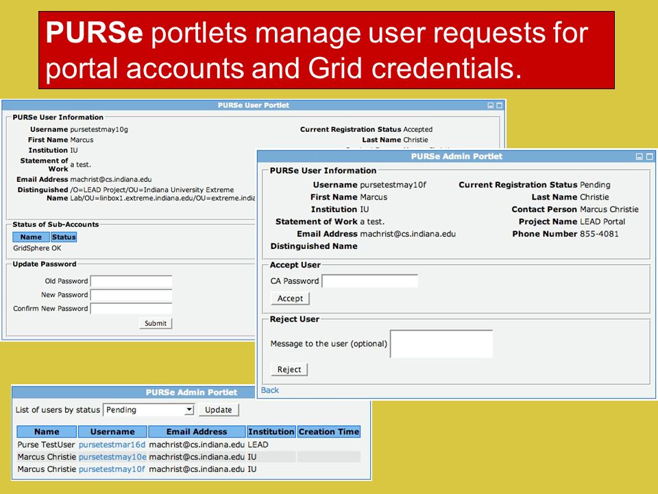This screenshot has width=658, height=494.
Task: Minimize the PURSe User Portlet window
Action: (490, 106)
